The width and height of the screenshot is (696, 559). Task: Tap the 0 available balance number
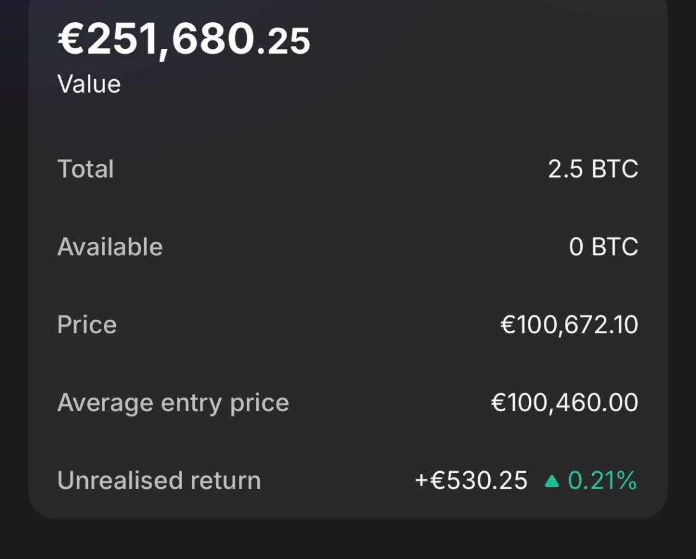pyautogui.click(x=576, y=247)
